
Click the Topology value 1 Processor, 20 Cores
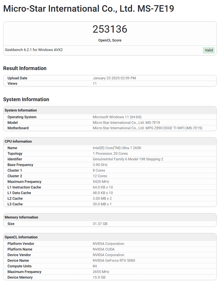pyautogui.click(x=110, y=154)
